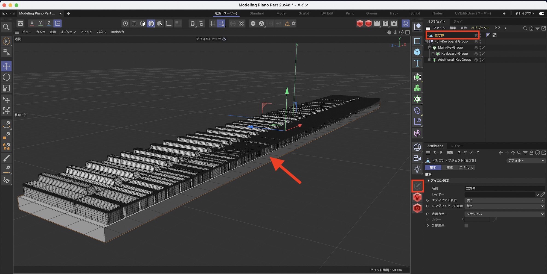This screenshot has width=547, height=274.
Task: Collapse the Full-Keyboard Group tree node
Action: click(426, 42)
